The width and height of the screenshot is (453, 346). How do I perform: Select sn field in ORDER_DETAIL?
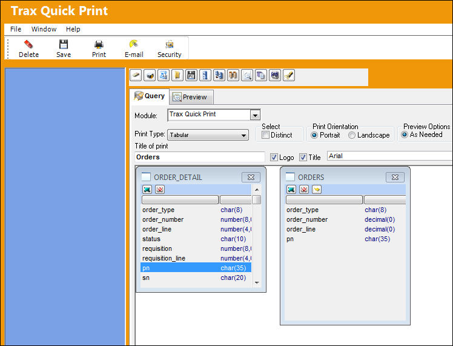196,278
